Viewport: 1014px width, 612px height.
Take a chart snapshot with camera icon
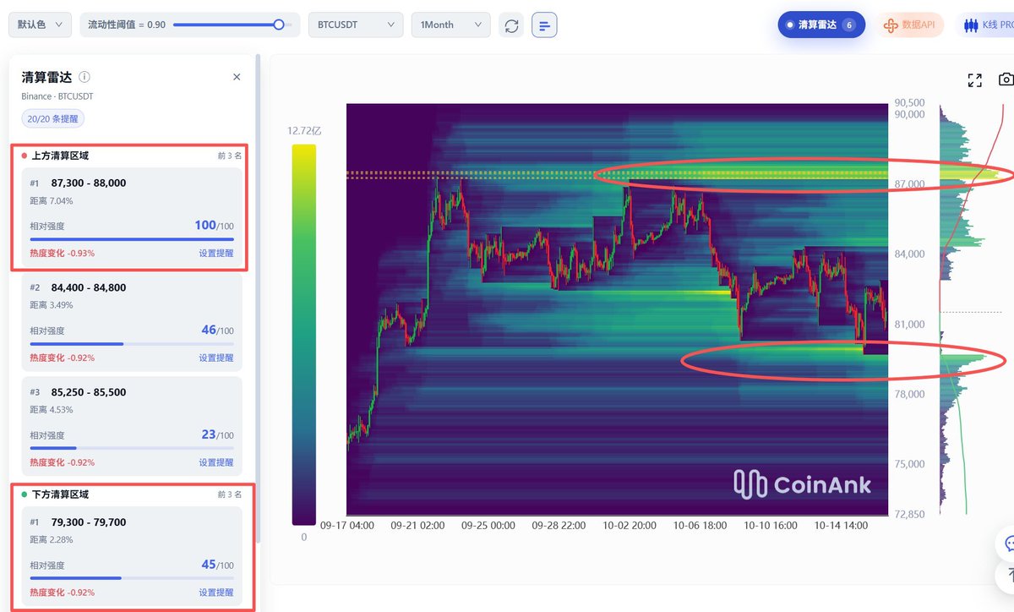pos(1006,79)
